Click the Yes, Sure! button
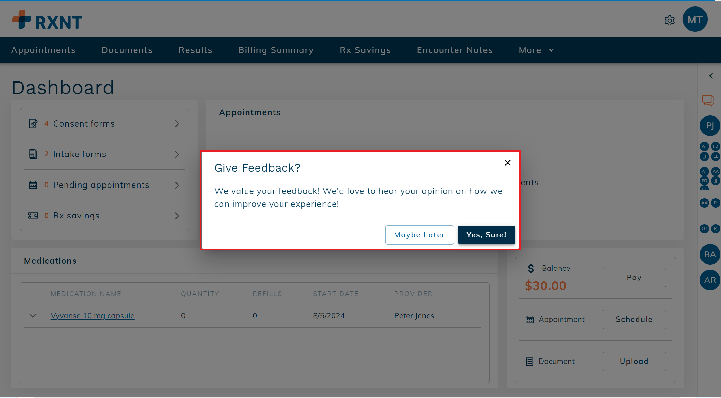Screen dimensions: 721x398 (486, 235)
